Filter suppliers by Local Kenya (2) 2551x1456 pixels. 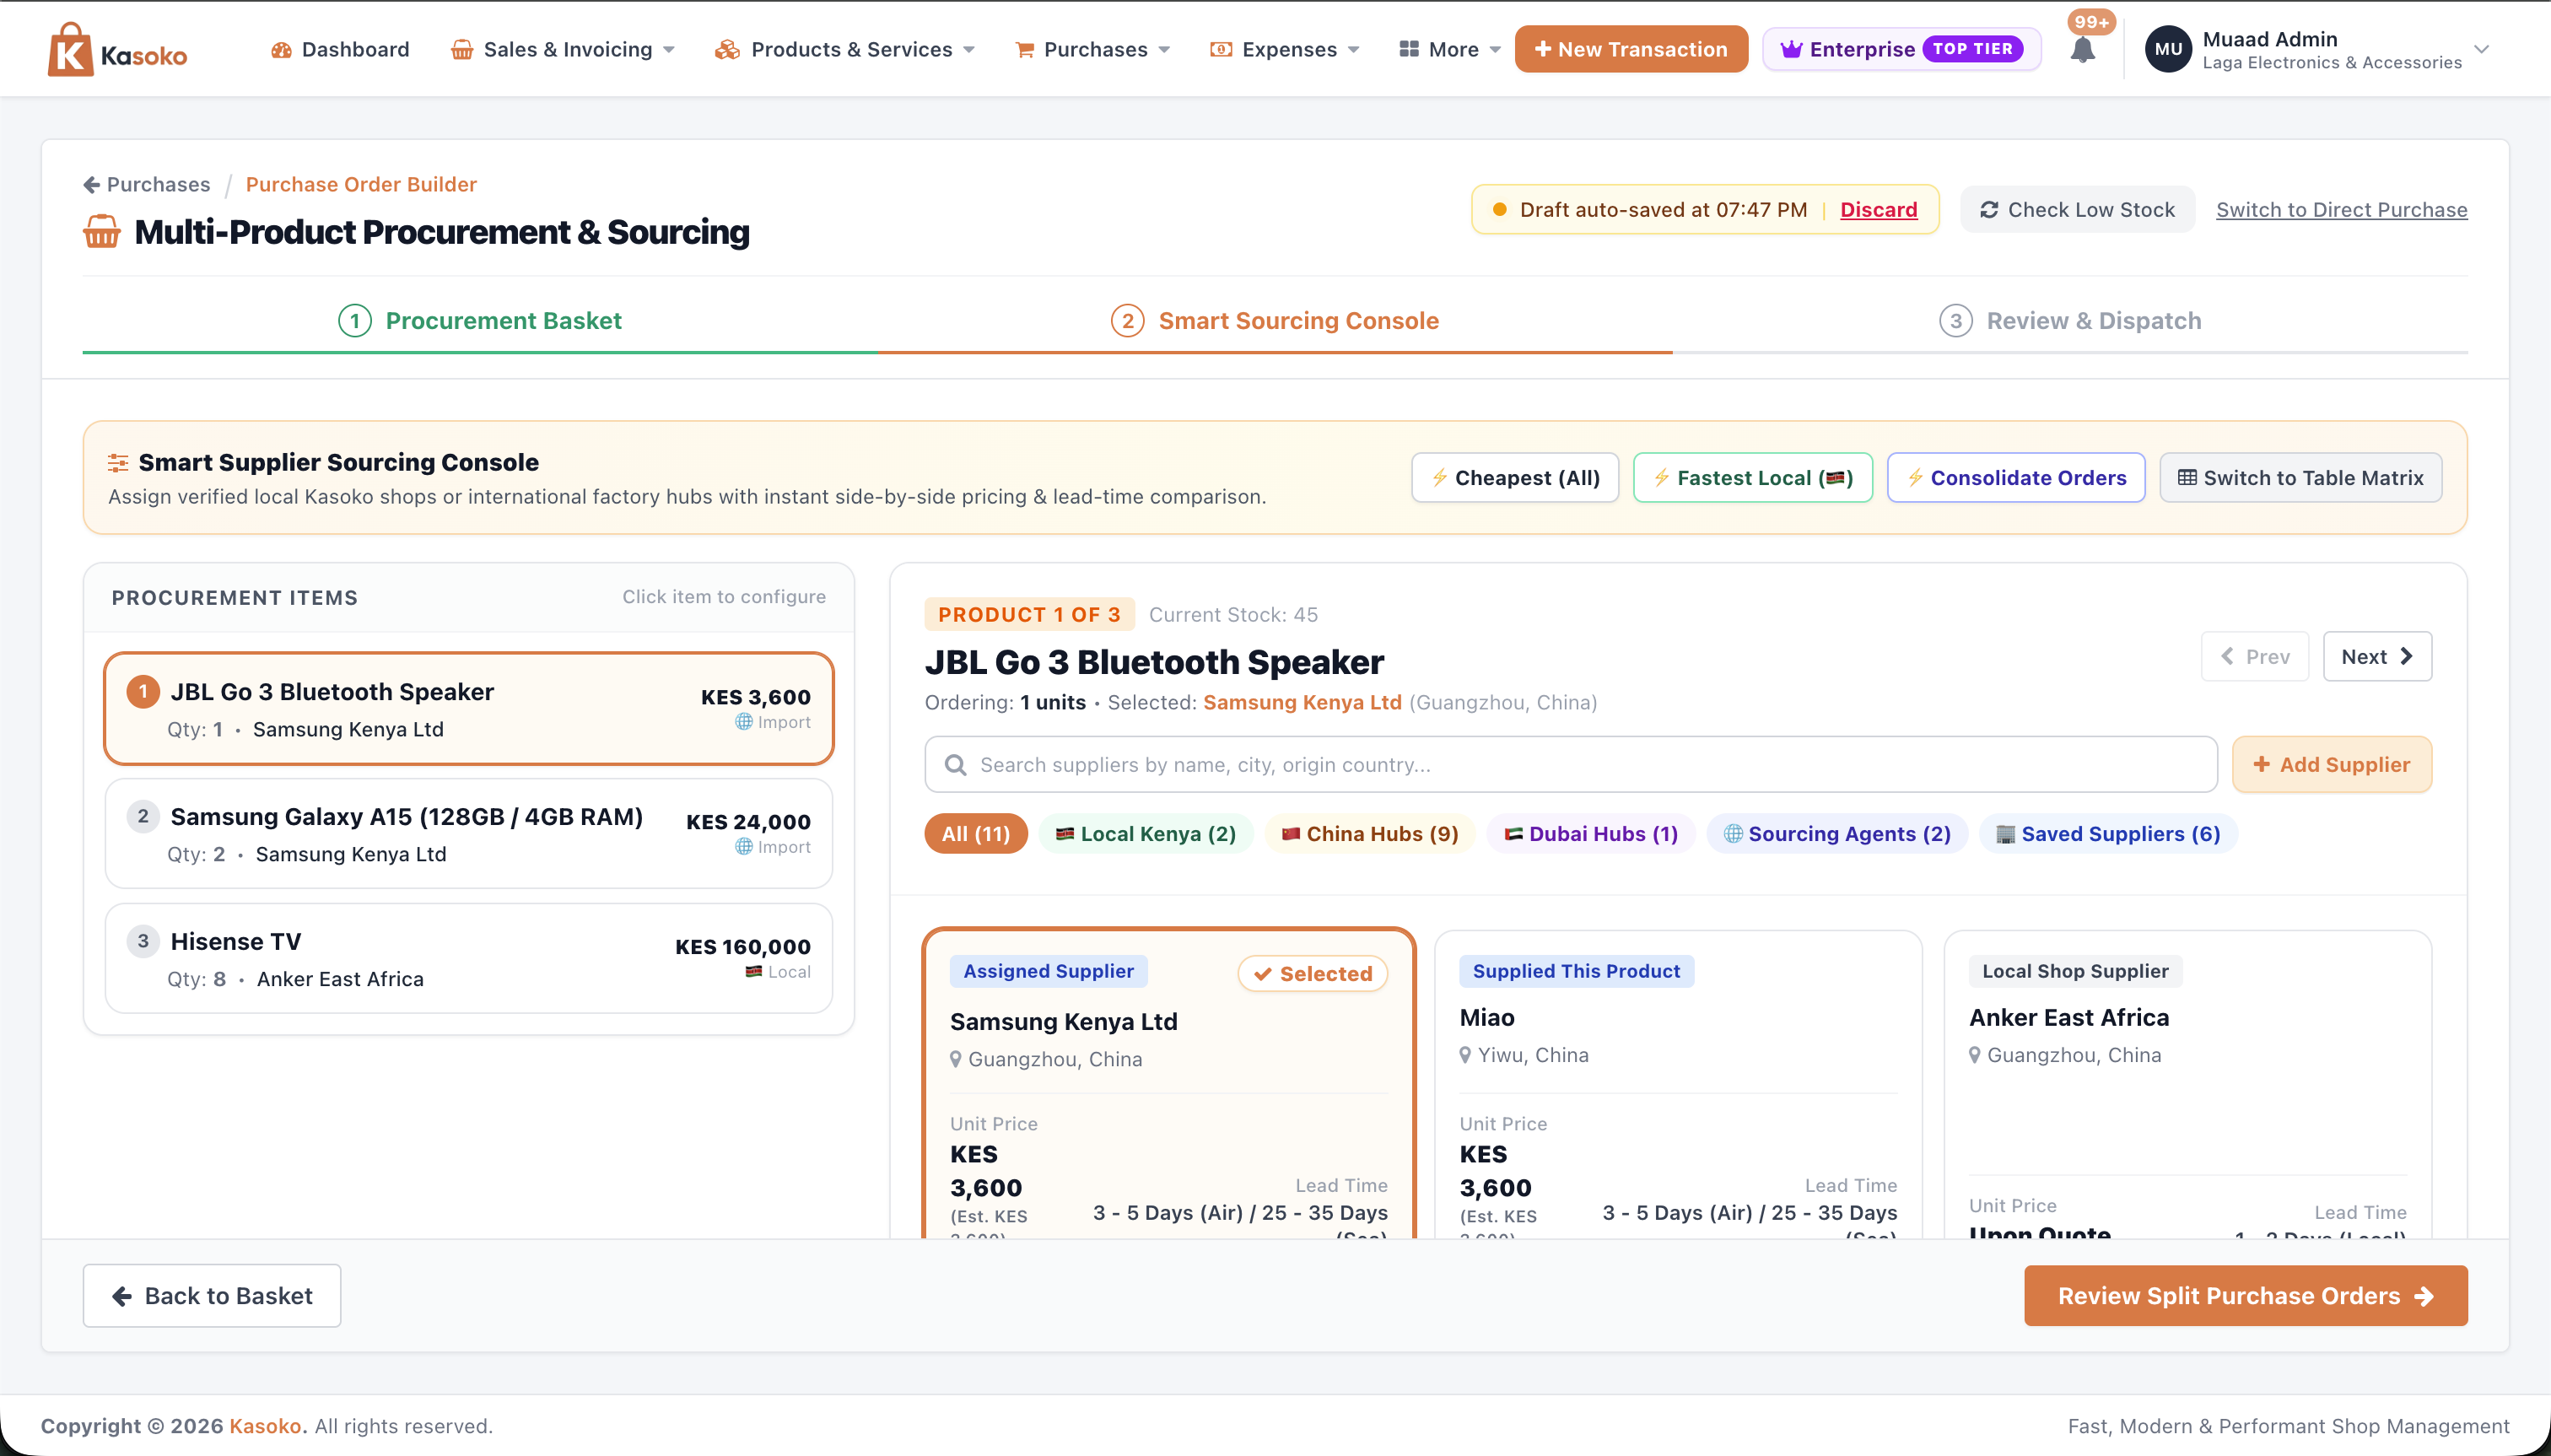(x=1146, y=834)
